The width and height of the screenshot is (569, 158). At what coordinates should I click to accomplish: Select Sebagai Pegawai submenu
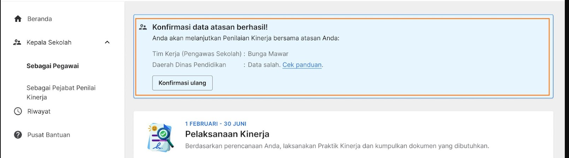(x=53, y=66)
